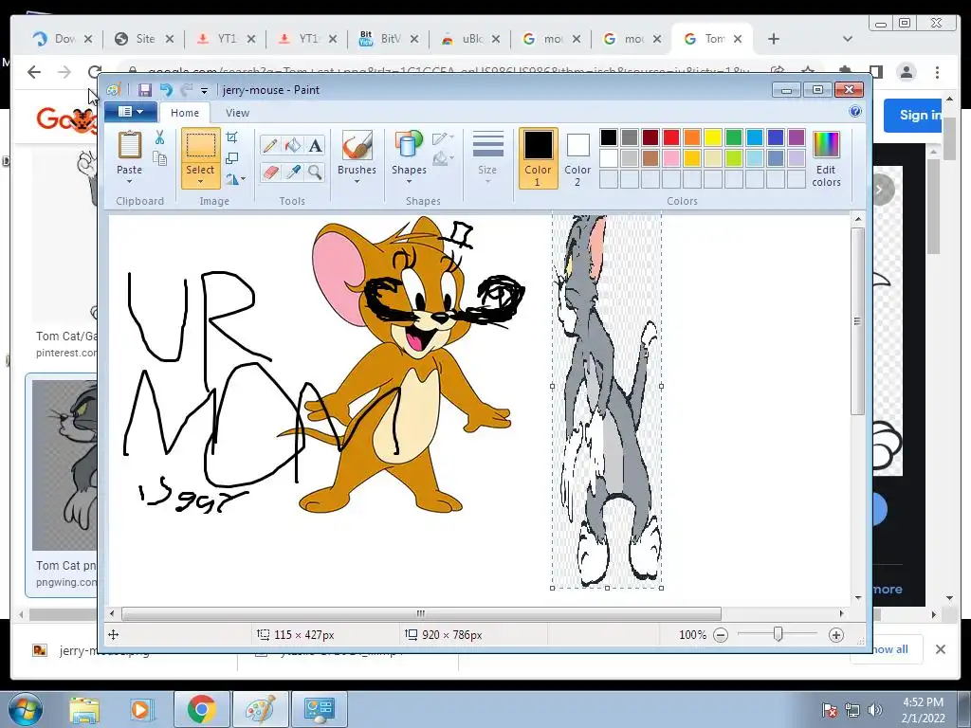Expand Chrome tab search chevron
The image size is (971, 728).
(x=848, y=39)
